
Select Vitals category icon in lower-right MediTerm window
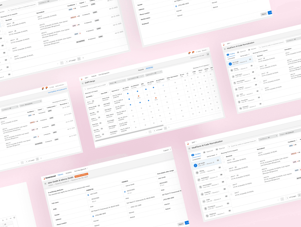coord(204,201)
